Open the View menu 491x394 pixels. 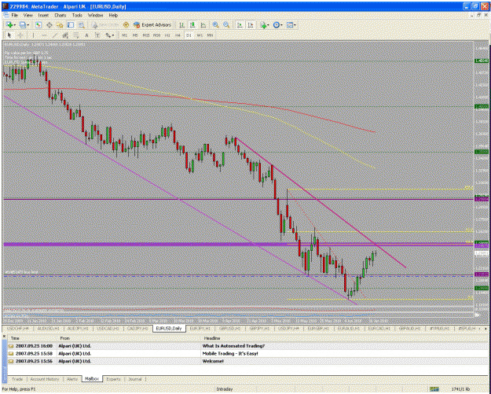(27, 15)
